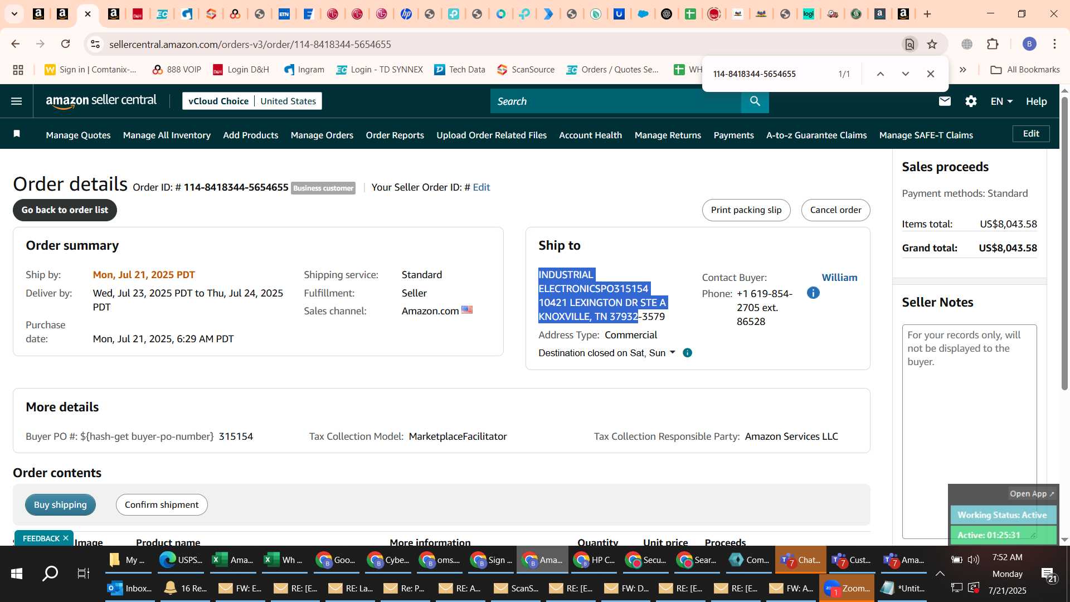Open the Upload Order Related Files menu

pyautogui.click(x=492, y=135)
